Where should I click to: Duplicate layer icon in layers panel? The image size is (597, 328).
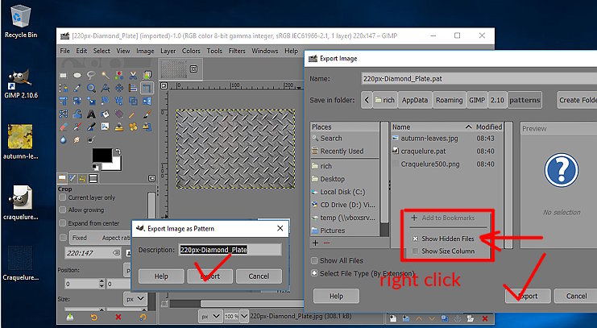[445, 318]
